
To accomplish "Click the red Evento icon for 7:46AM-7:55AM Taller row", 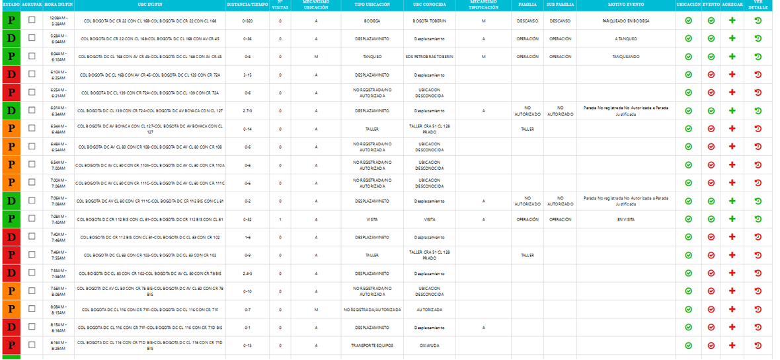I will [x=711, y=255].
